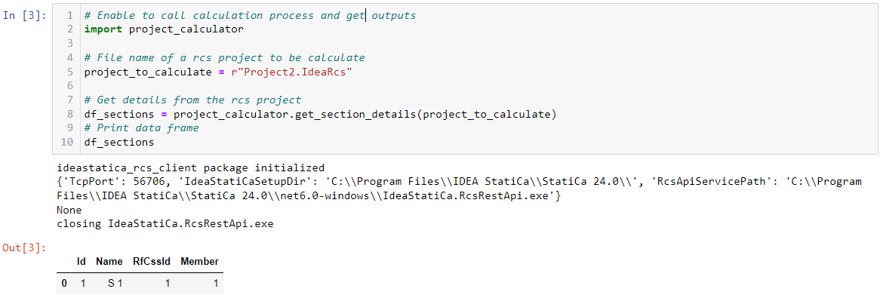The width and height of the screenshot is (880, 295).
Task: Click the Member column header
Action: pyautogui.click(x=200, y=261)
